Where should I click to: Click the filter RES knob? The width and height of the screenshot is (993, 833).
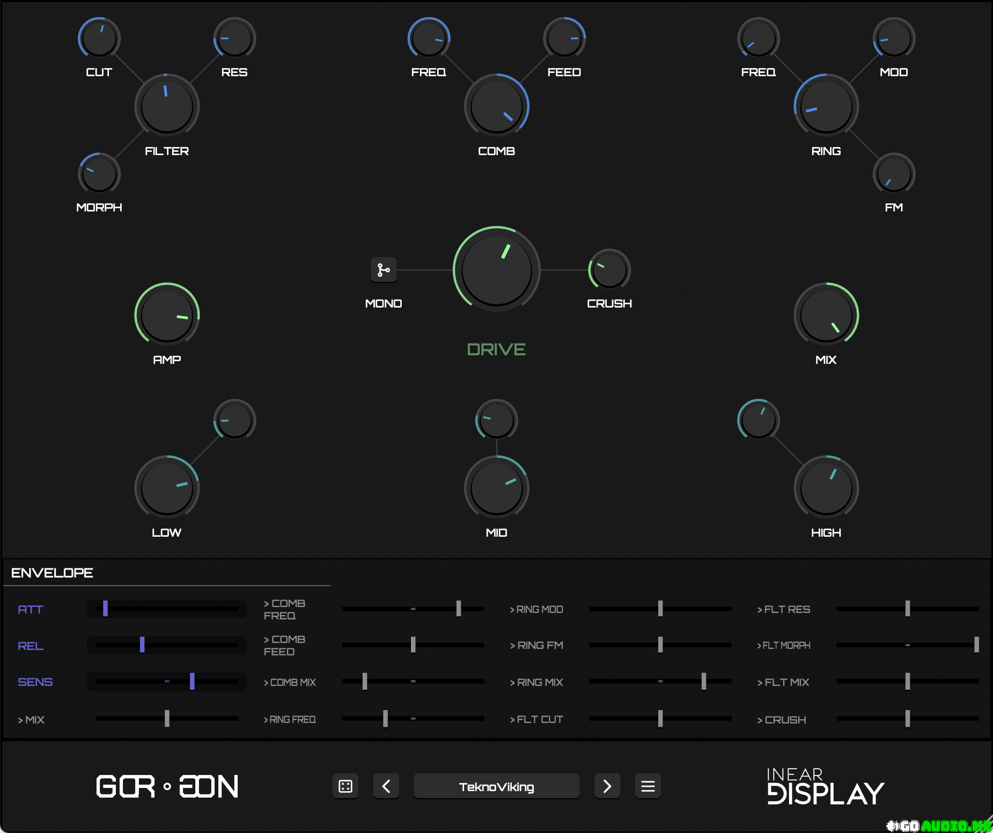(234, 38)
